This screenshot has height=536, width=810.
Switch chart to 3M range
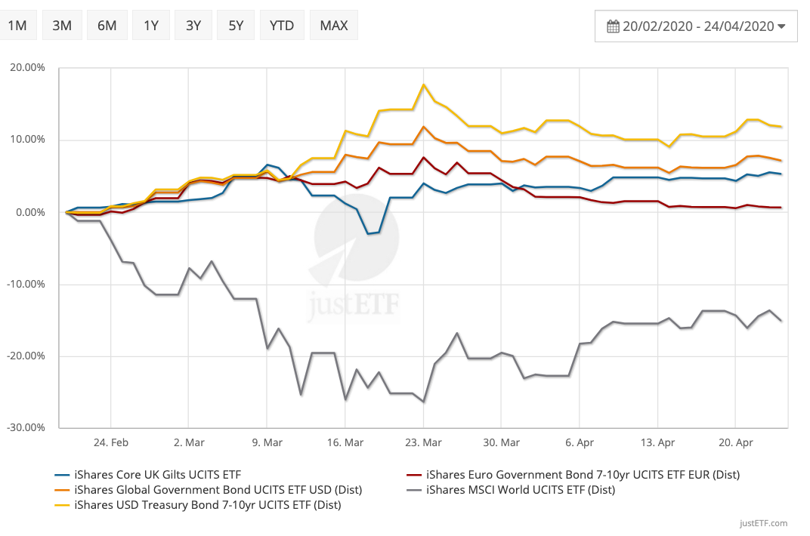point(62,26)
